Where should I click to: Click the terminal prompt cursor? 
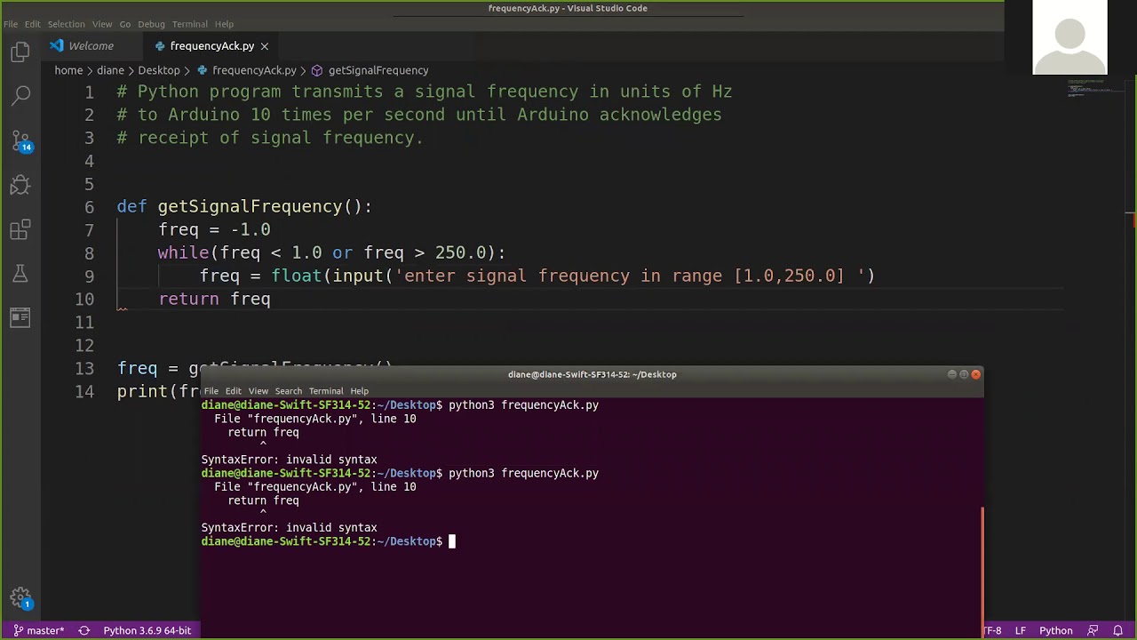pyautogui.click(x=451, y=541)
